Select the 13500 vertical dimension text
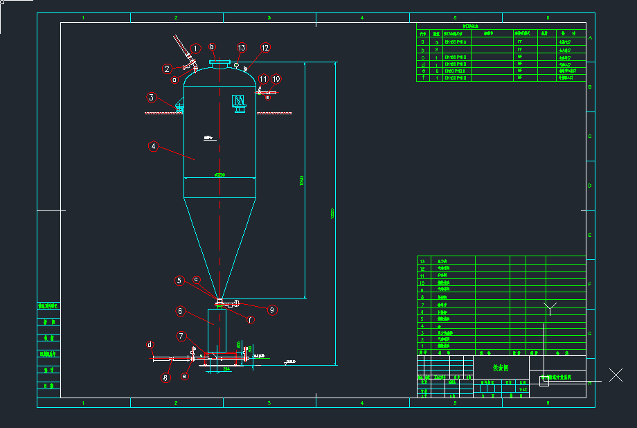This screenshot has height=428, width=637. pos(332,213)
